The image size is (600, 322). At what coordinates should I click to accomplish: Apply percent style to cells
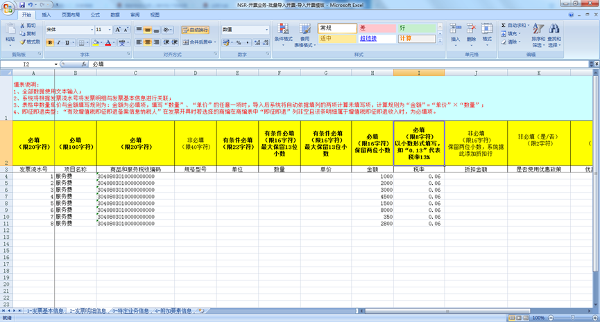(x=239, y=42)
